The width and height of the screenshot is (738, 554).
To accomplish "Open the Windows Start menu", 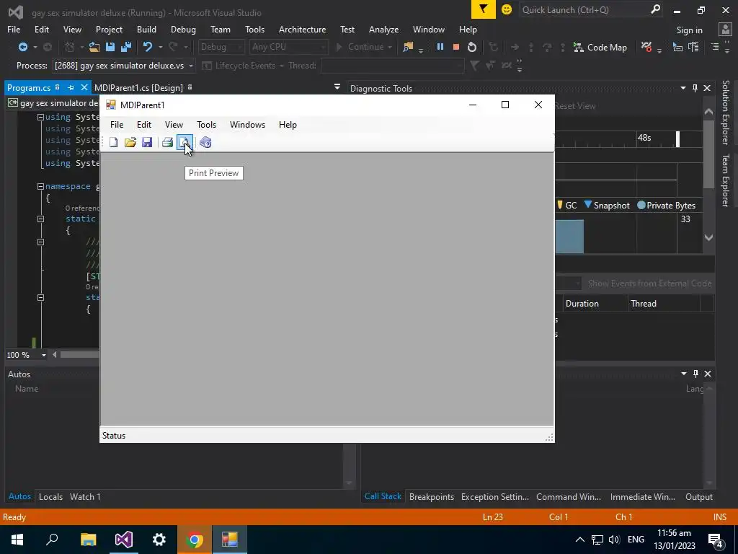I will [x=17, y=540].
